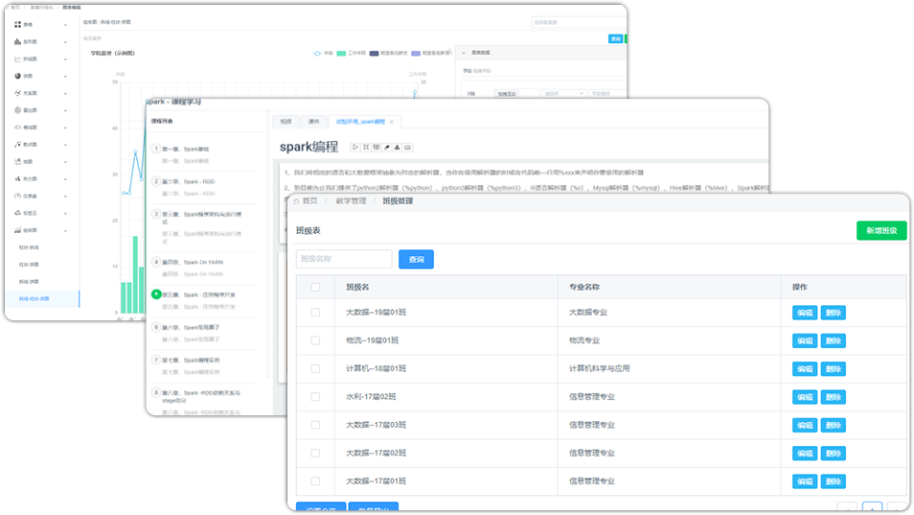Click home icon in 首页 breadcrumb
This screenshot has height=515, width=914.
tap(296, 201)
